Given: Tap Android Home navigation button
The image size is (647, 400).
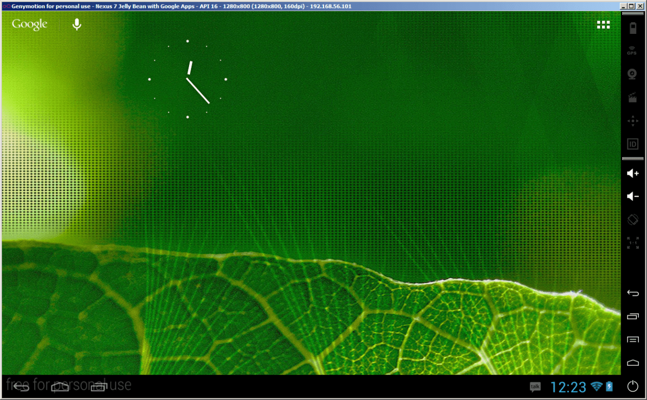Looking at the screenshot, I should click(x=60, y=387).
